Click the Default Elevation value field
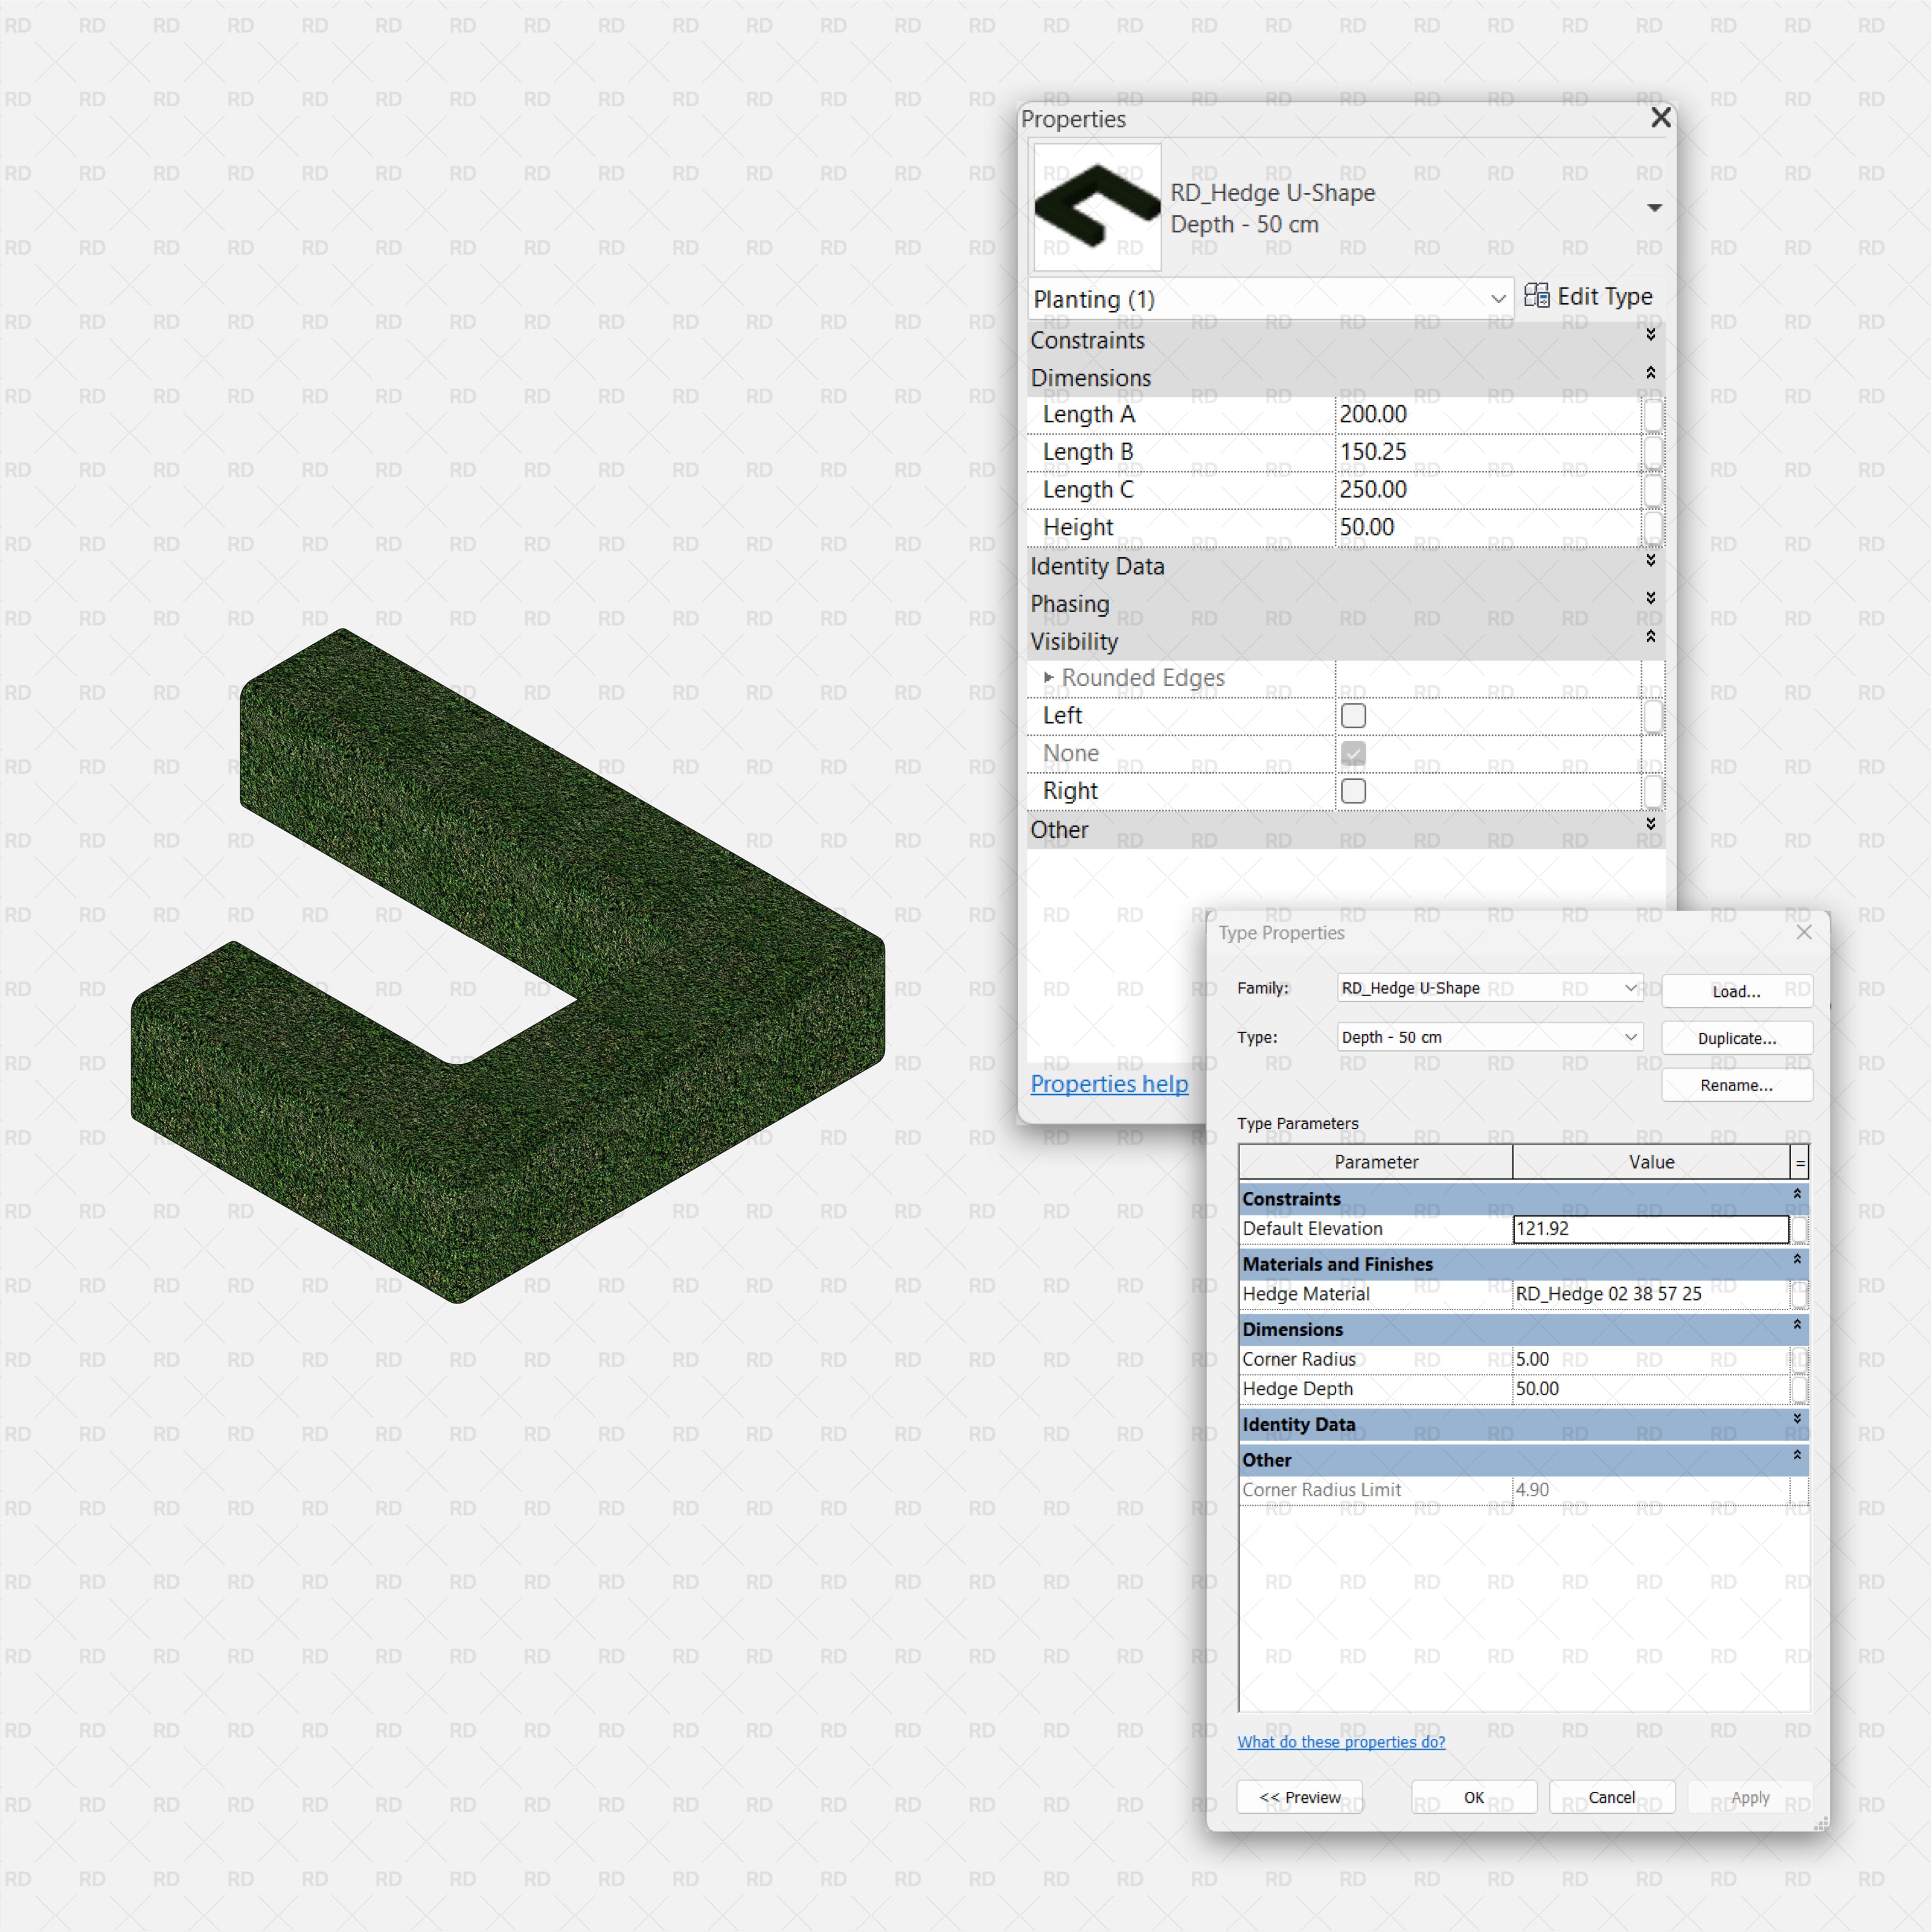1932x1932 pixels. pos(1650,1229)
